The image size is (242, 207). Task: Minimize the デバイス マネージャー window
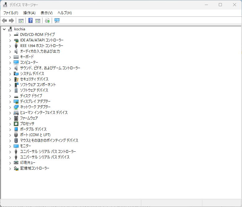pos(206,5)
